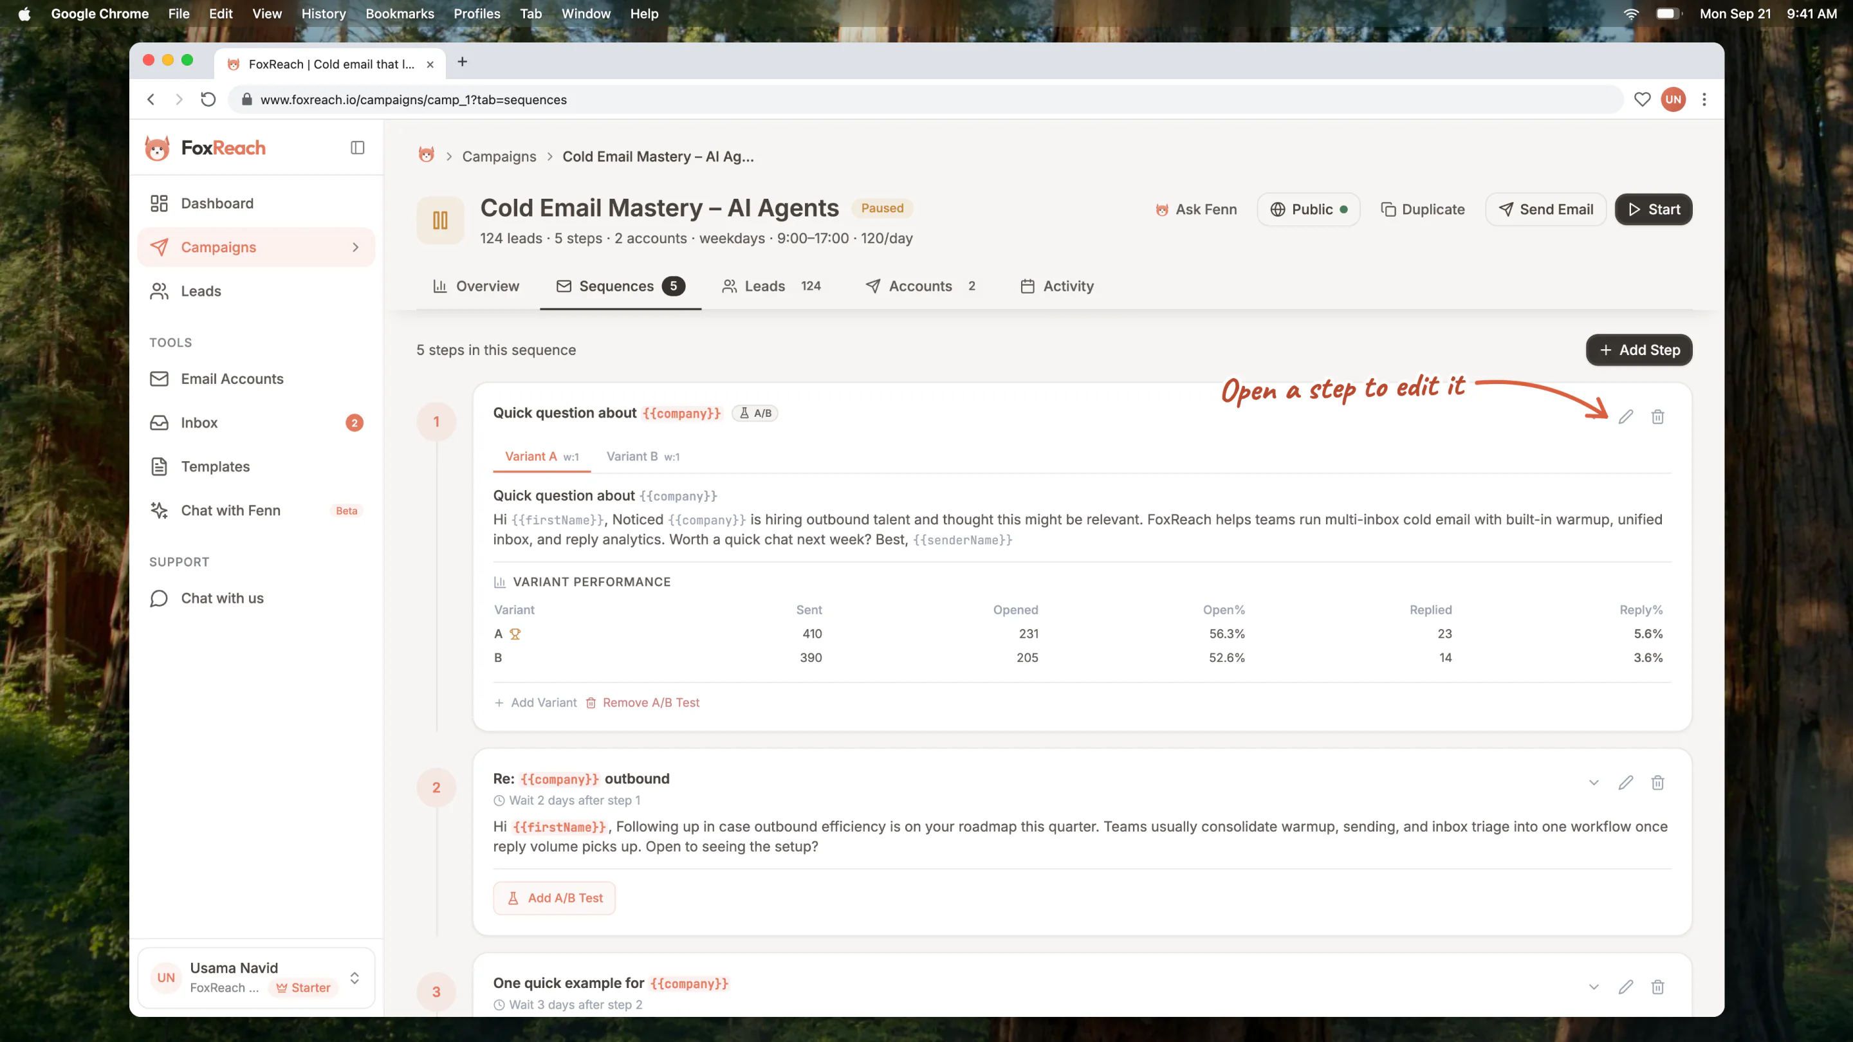Toggle the Public visibility button

(x=1309, y=209)
